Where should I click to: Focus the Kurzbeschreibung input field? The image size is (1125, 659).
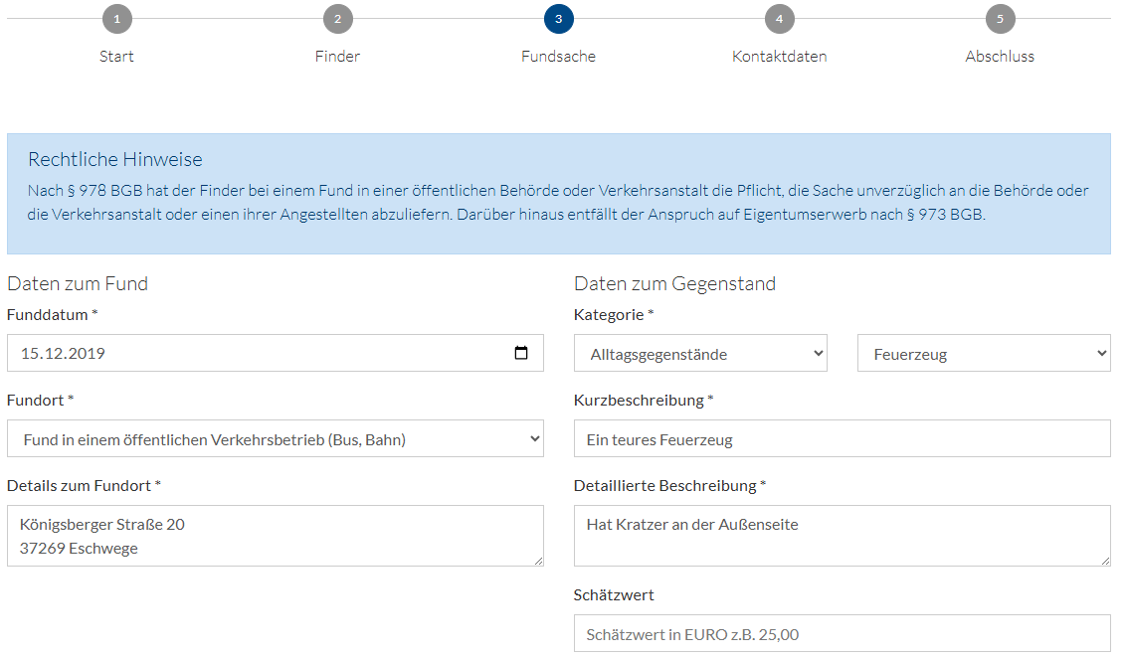pos(842,438)
